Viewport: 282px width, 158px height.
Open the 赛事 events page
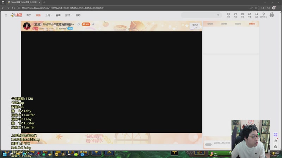[x=58, y=15]
